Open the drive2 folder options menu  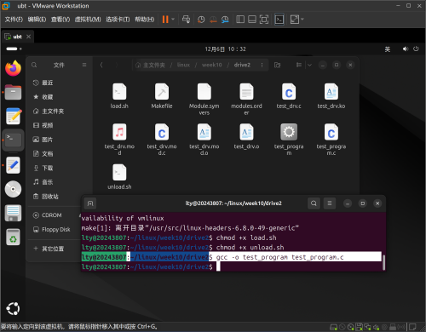(x=262, y=65)
